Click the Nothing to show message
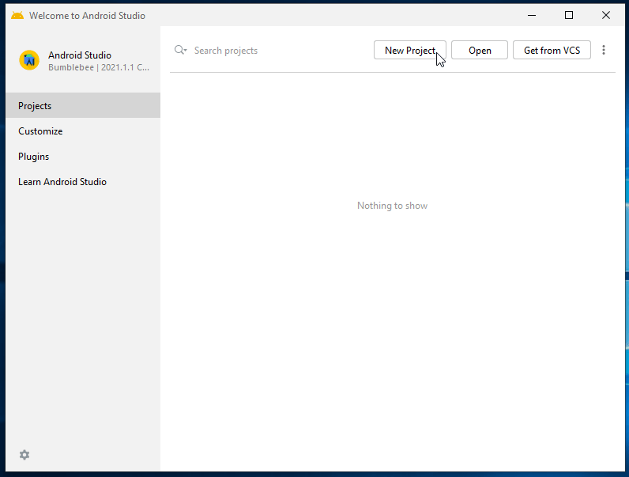 (x=392, y=206)
